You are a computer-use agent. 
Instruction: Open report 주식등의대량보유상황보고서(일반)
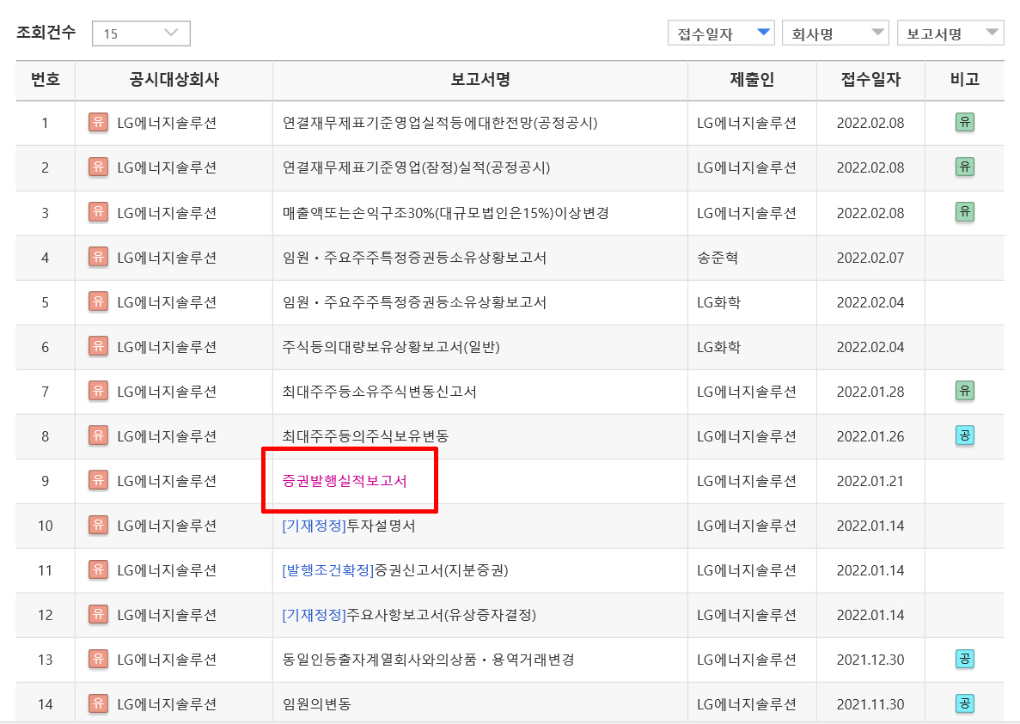click(391, 347)
